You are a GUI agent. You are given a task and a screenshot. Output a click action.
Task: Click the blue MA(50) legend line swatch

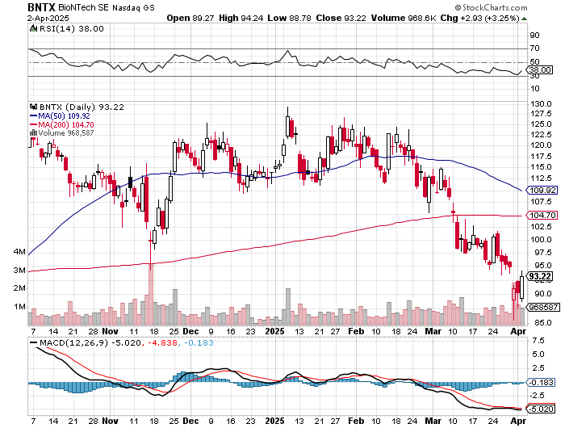pos(34,115)
